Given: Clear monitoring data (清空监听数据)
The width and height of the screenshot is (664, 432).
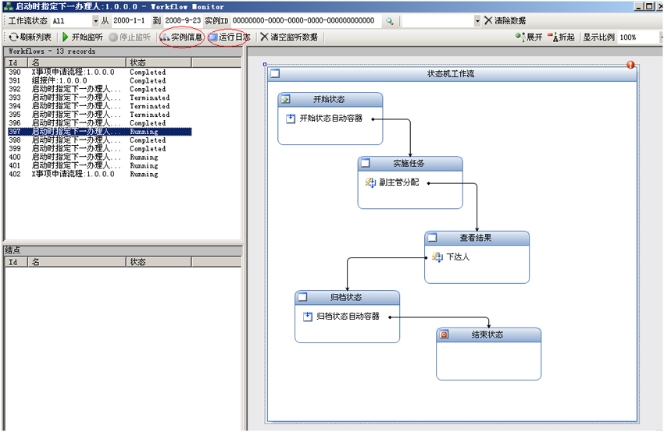Looking at the screenshot, I should point(289,37).
